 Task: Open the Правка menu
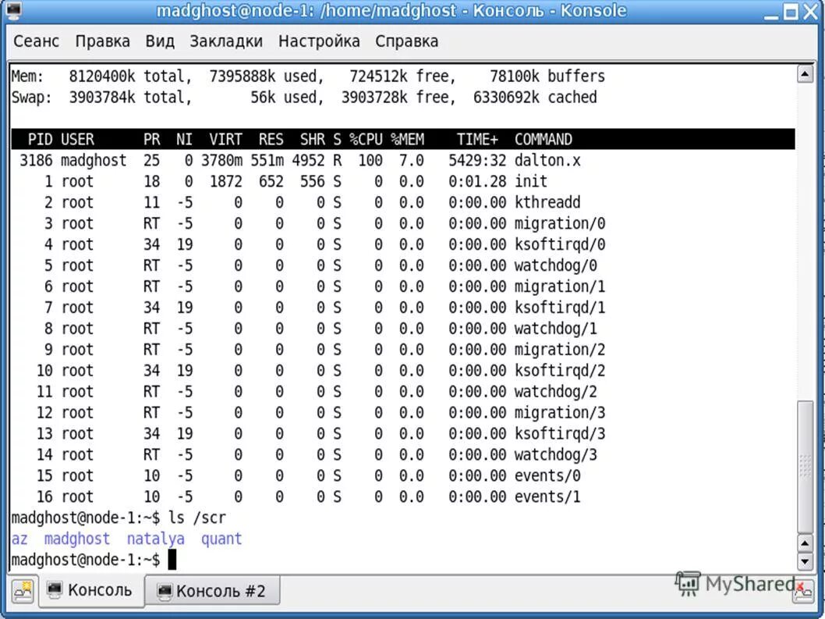[102, 41]
